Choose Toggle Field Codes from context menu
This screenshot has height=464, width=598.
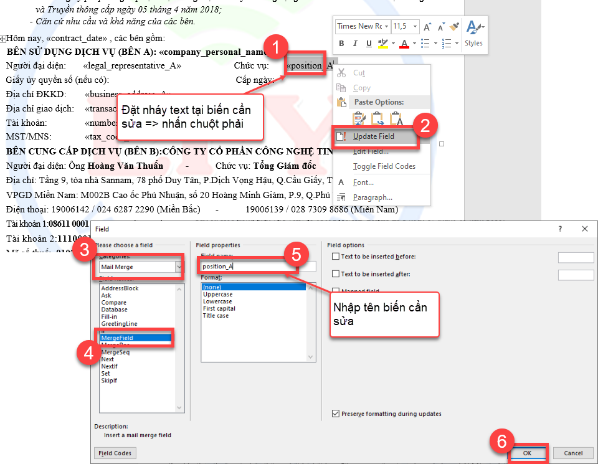384,166
